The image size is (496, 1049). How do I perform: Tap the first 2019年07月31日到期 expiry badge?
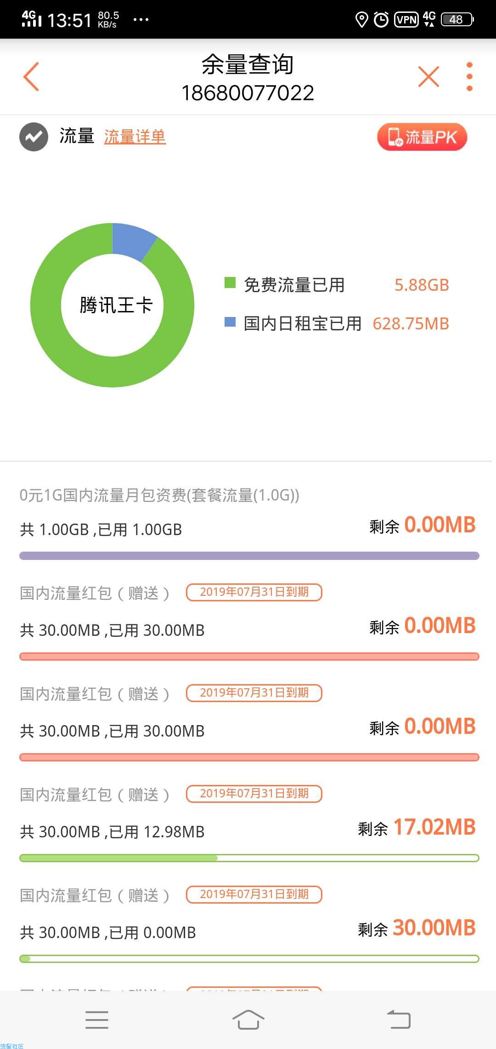pyautogui.click(x=254, y=592)
